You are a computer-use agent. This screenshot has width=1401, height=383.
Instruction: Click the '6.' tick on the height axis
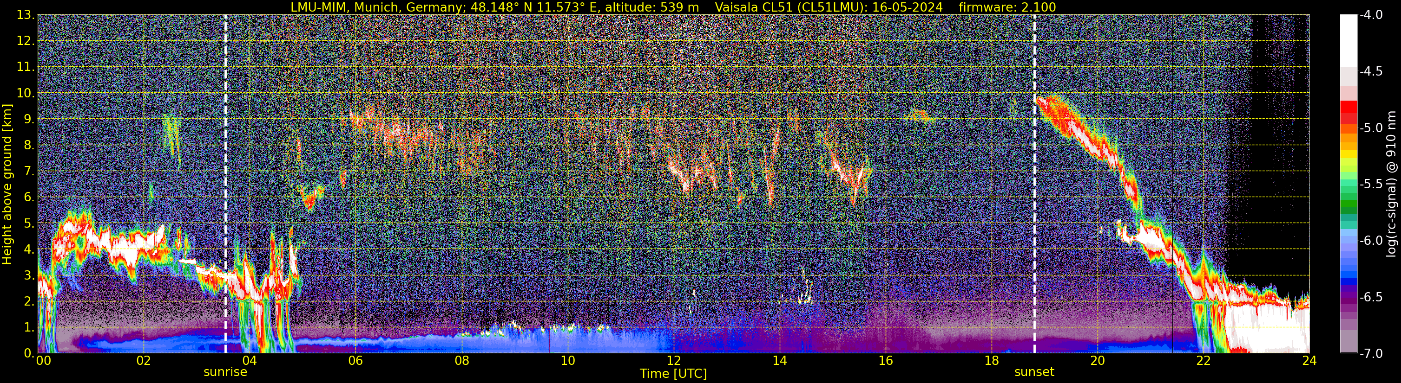tap(29, 197)
